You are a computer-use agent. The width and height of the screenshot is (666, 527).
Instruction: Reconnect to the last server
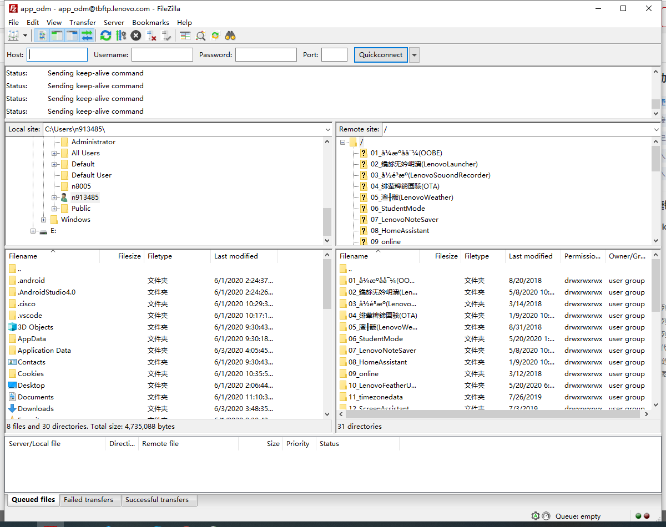coord(166,36)
